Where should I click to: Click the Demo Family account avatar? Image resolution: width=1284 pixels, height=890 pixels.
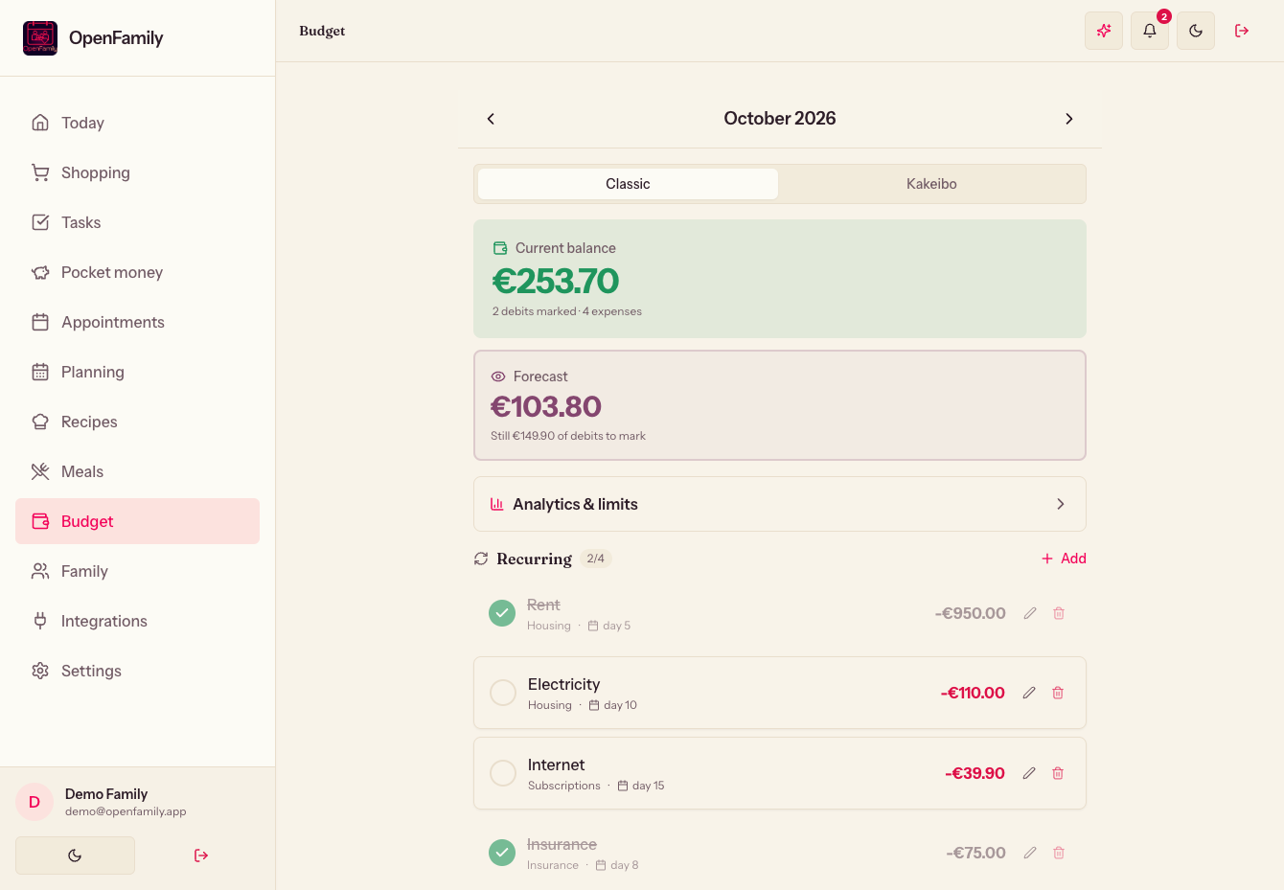[x=34, y=802]
